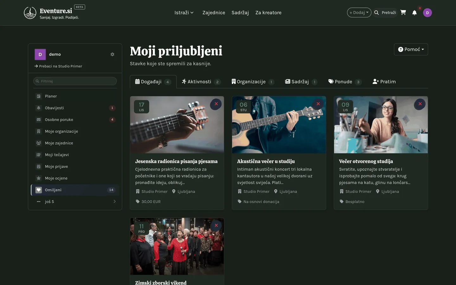Select Osobne poruke in sidebar

[75, 120]
